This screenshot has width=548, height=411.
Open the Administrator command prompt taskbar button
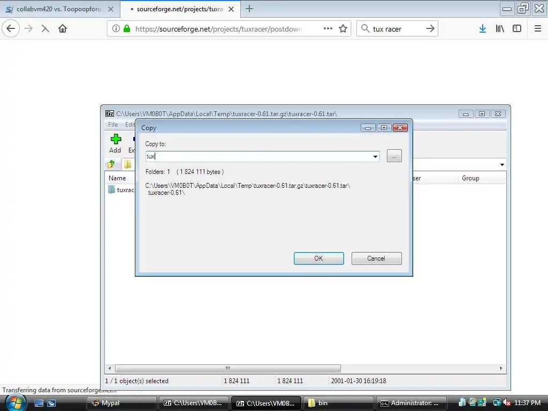click(412, 403)
